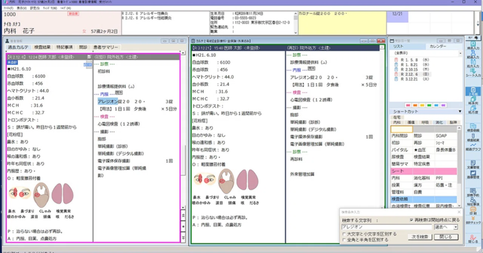Select the green color label swatch

click(429, 105)
